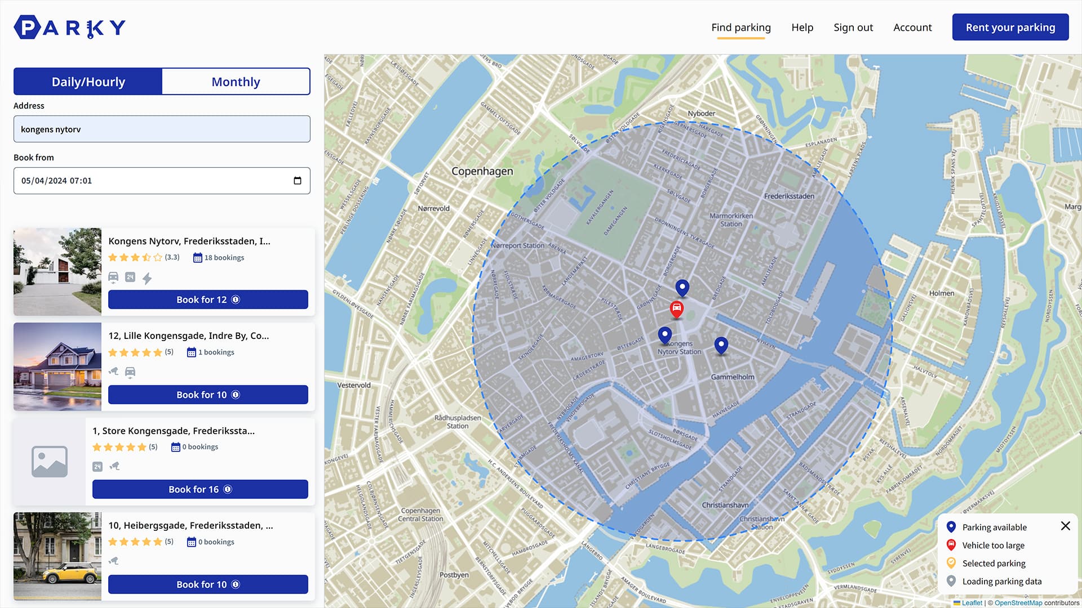
Task: Go to the Account page
Action: tap(912, 28)
